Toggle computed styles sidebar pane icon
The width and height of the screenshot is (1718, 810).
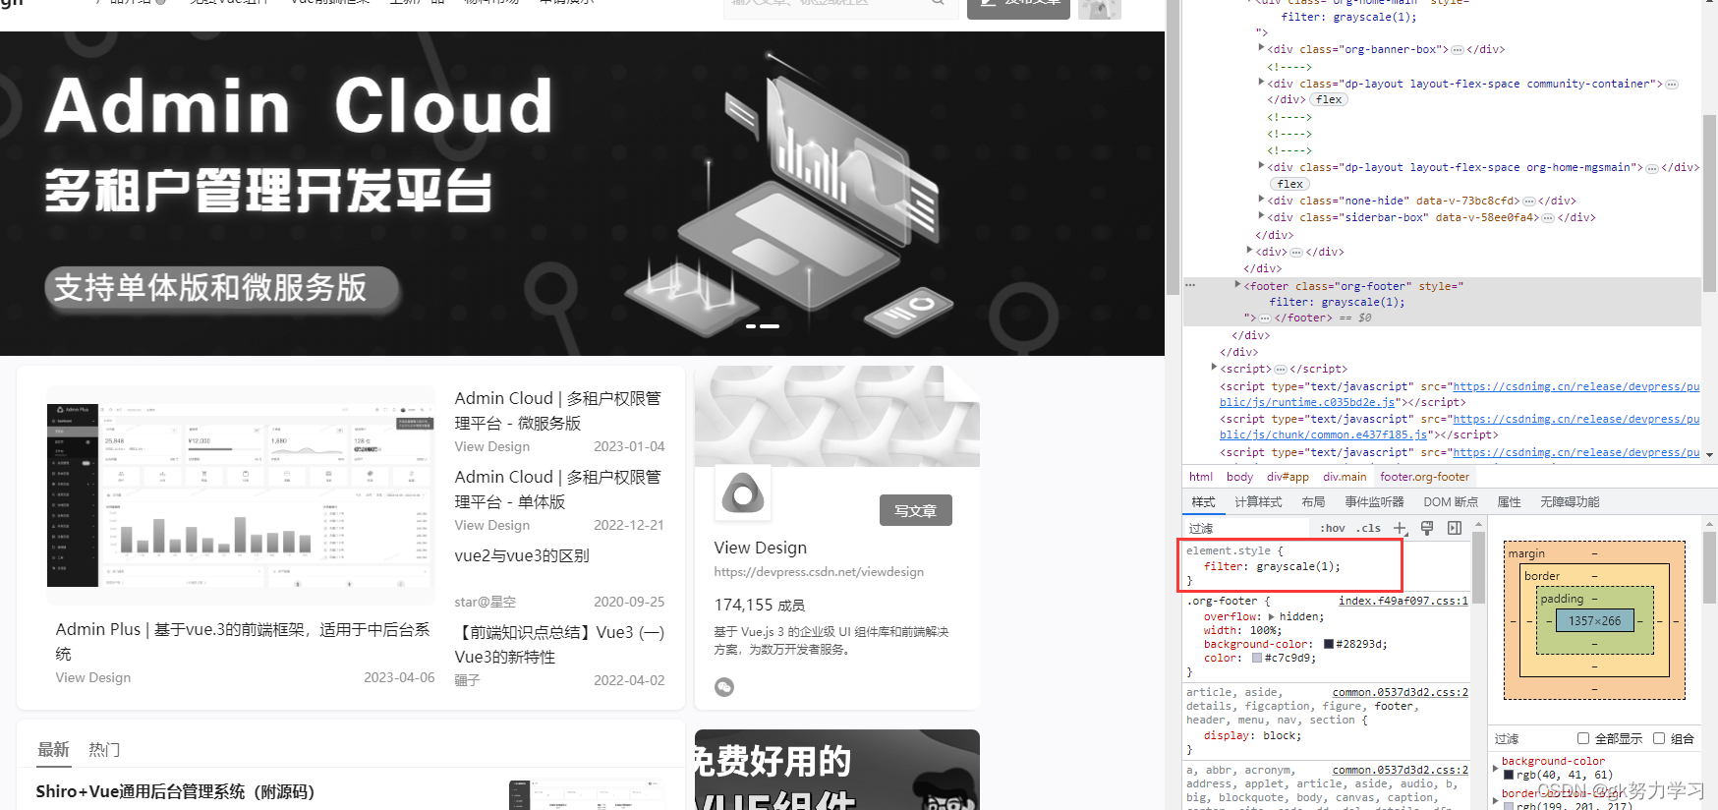(1455, 528)
